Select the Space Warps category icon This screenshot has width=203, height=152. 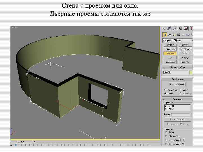click(x=188, y=35)
